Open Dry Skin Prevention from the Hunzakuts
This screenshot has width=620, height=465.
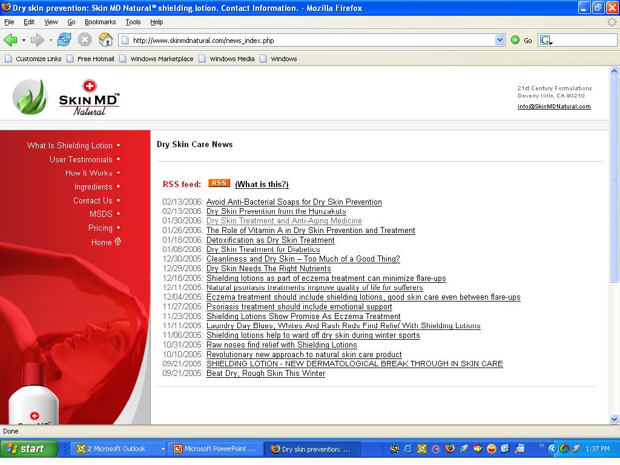click(x=276, y=211)
